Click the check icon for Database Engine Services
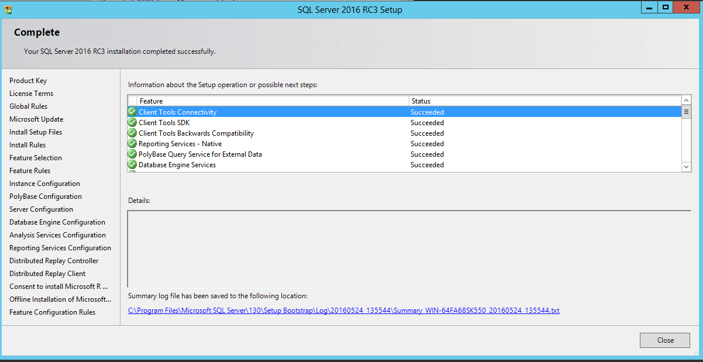Image resolution: width=703 pixels, height=362 pixels. click(132, 165)
